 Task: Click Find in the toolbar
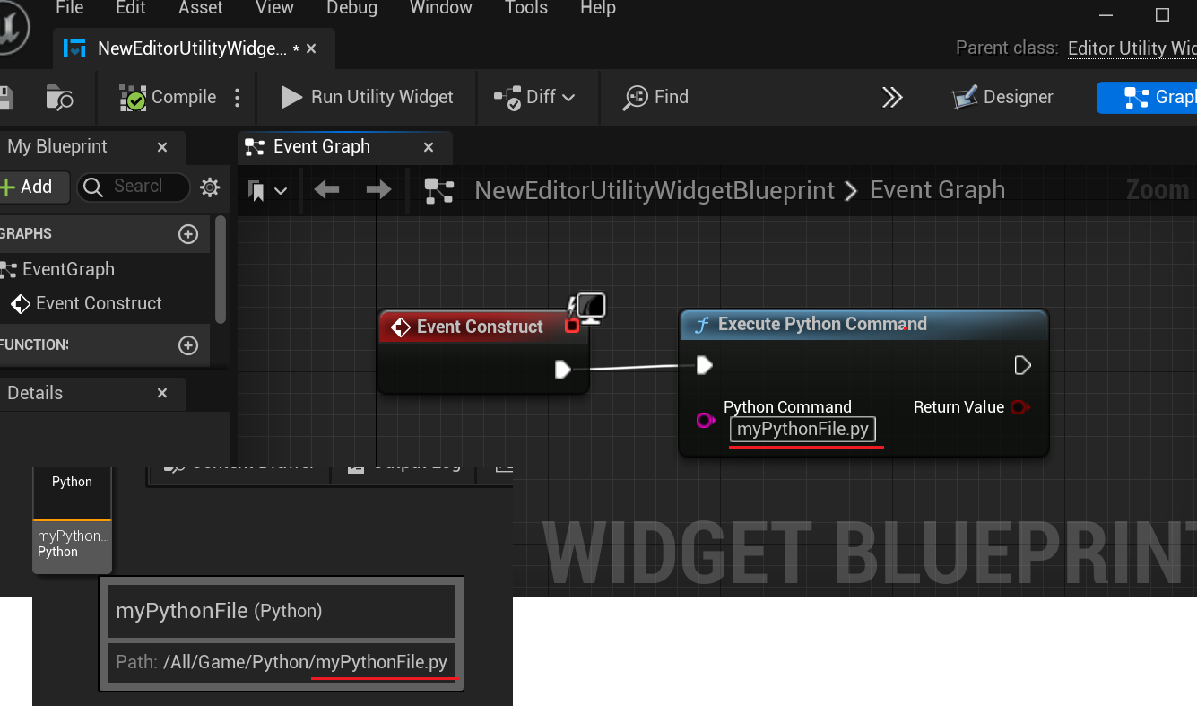pos(656,97)
